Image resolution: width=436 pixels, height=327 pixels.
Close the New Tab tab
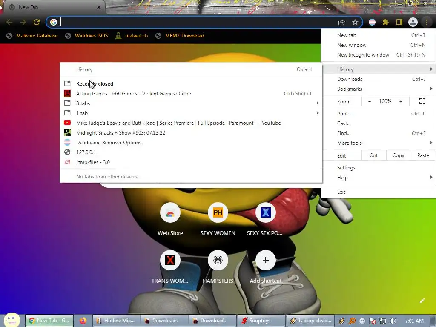click(x=99, y=7)
